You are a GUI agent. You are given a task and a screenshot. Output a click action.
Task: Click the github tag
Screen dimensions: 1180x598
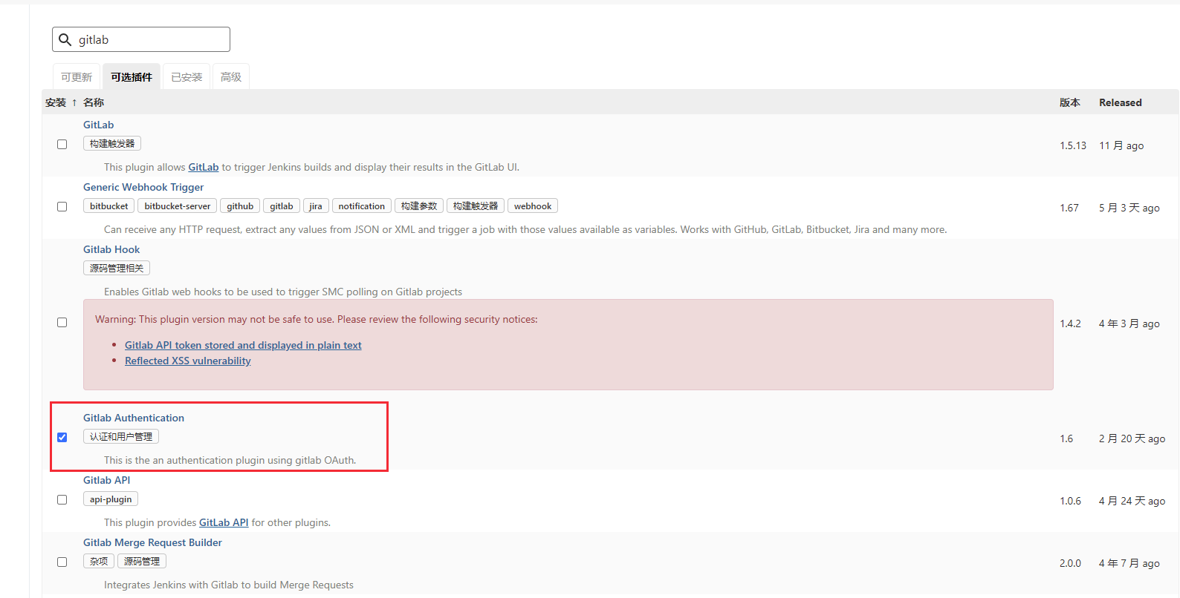[x=240, y=206]
